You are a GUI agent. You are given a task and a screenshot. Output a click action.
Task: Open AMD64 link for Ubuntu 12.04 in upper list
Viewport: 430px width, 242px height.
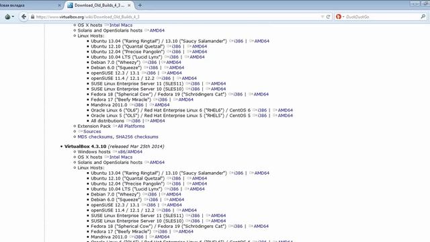(200, 52)
